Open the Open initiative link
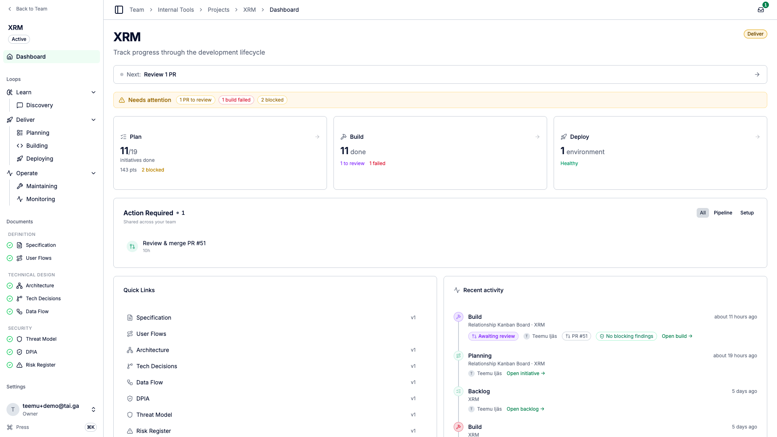The height and width of the screenshot is (437, 777). click(526, 373)
